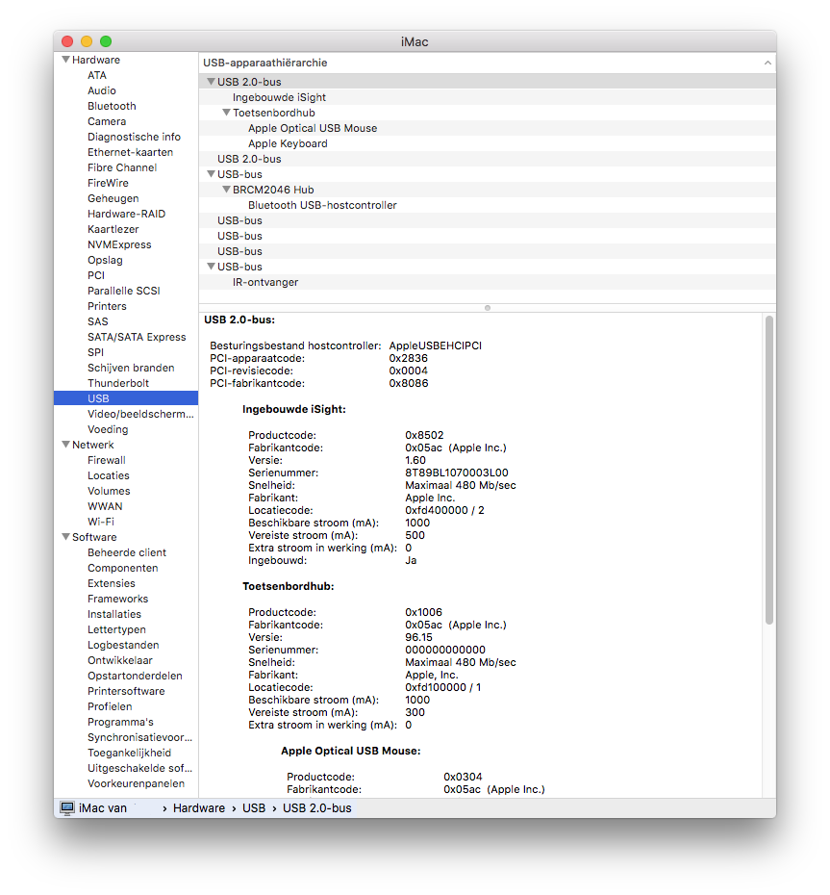Collapse the USB-bus above IR-ontvanger
Image resolution: width=830 pixels, height=895 pixels.
coord(211,267)
